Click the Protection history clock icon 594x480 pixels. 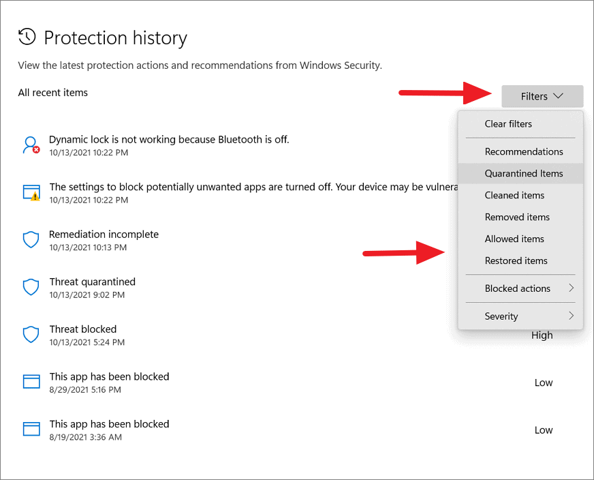pos(27,37)
